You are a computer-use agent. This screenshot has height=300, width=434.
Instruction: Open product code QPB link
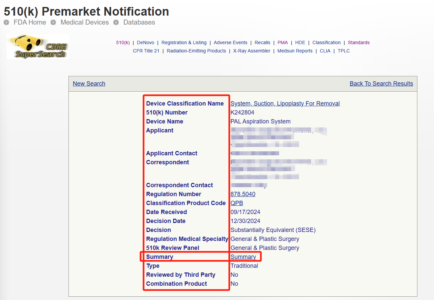(x=237, y=203)
